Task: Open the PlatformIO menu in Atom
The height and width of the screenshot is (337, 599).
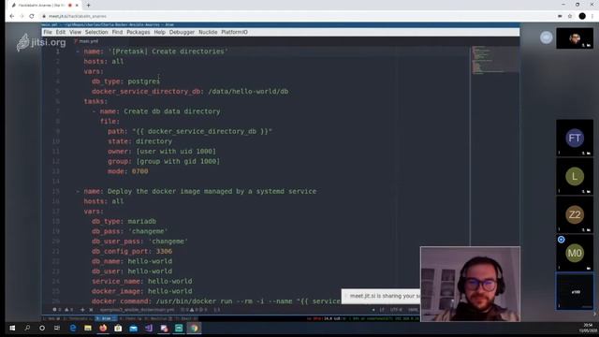Action: pos(234,32)
